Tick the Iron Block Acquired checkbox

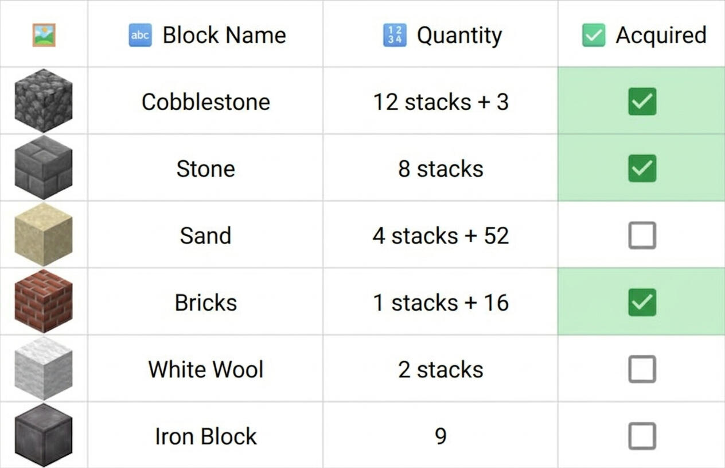point(642,436)
